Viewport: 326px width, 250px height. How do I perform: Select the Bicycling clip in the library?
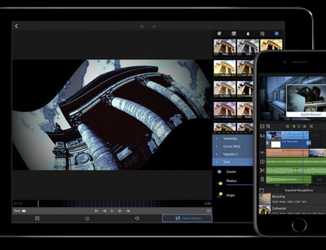[x=293, y=199]
